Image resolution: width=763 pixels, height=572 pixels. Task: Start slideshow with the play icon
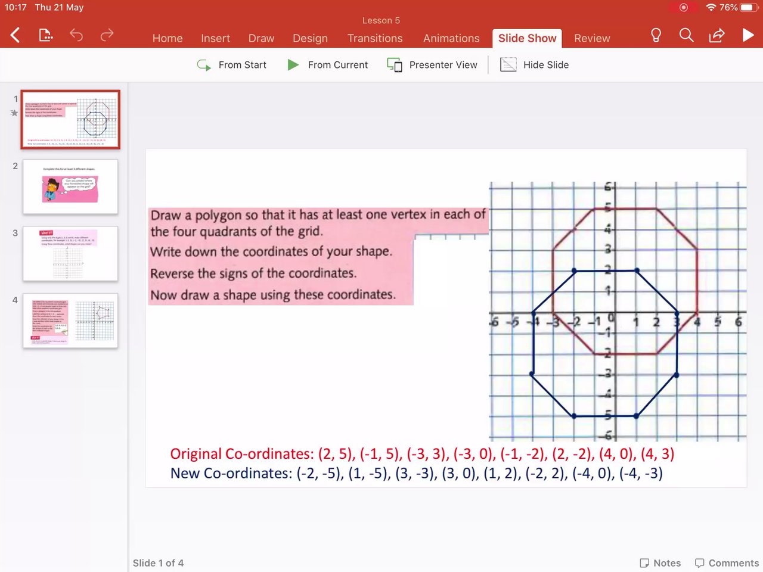[748, 36]
